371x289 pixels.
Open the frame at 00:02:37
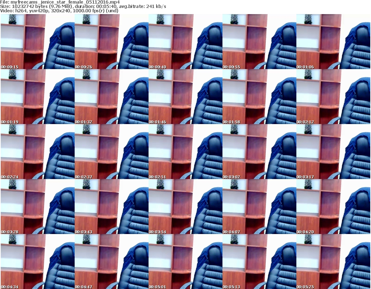coord(112,152)
